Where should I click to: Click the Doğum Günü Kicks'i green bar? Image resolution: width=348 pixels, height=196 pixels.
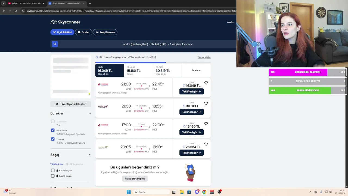coord(307,90)
